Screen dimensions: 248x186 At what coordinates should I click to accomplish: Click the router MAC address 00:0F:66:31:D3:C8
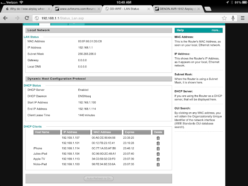pyautogui.click(x=90, y=41)
